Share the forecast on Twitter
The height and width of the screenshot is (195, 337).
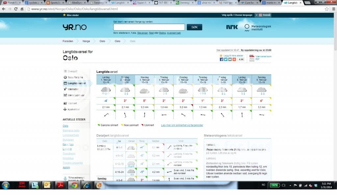[226, 60]
